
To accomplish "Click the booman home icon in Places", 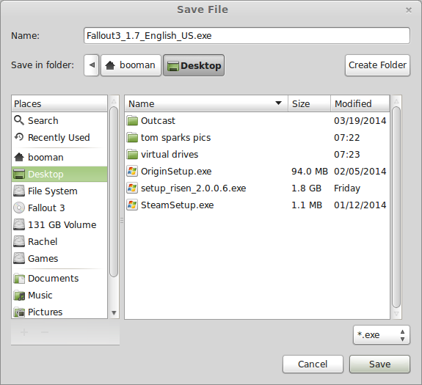I will click(x=19, y=157).
